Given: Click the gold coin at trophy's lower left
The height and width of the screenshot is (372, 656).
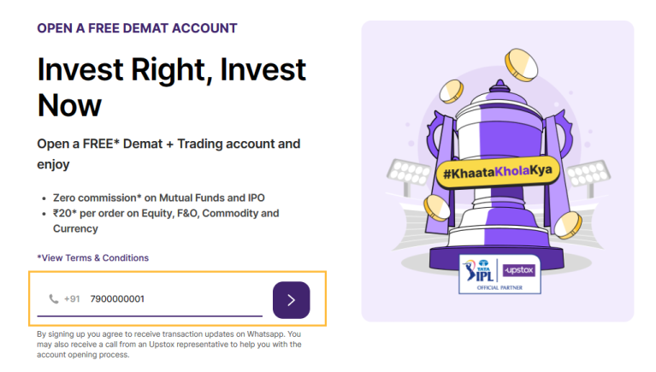Looking at the screenshot, I should 437,208.
